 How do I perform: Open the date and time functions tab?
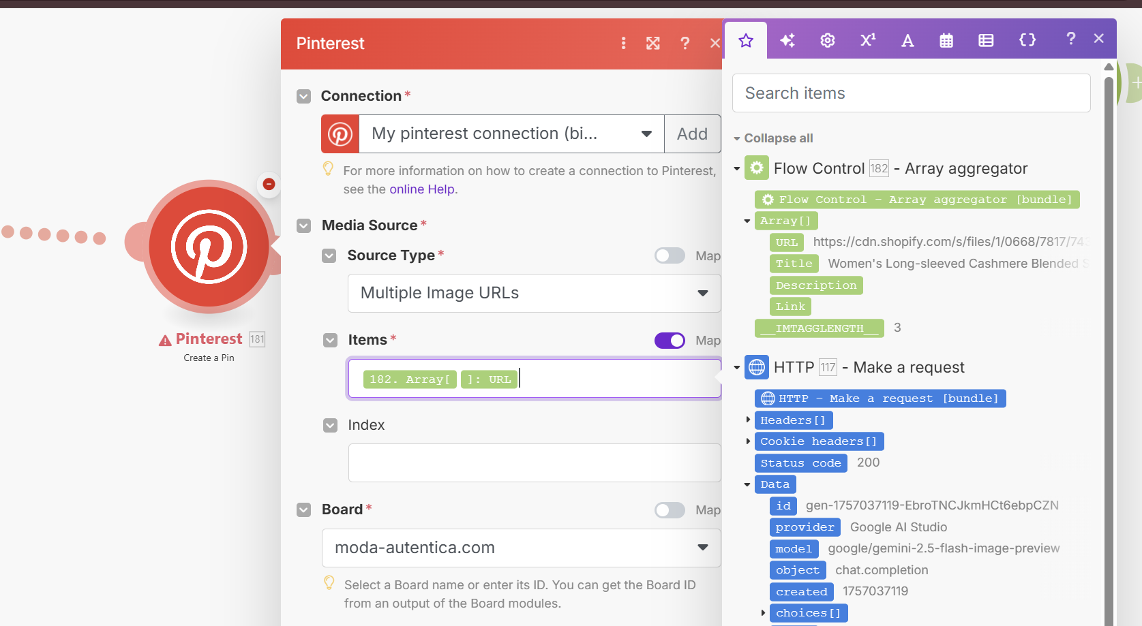(x=946, y=40)
